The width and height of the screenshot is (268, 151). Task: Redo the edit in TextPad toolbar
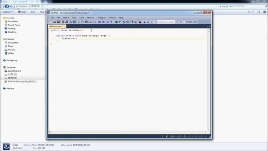tap(95, 22)
